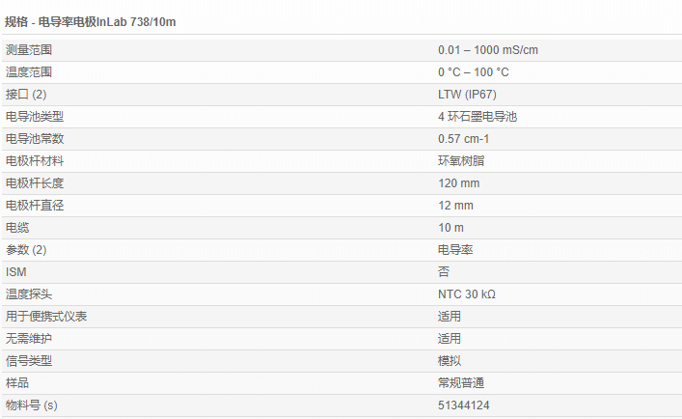Viewport: 682px width, 419px height.
Task: Click the 电极杆直径 row label
Action: (x=35, y=206)
